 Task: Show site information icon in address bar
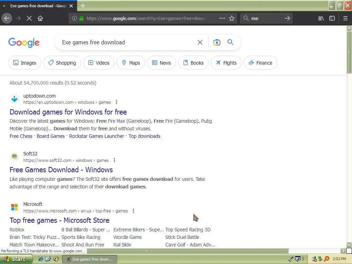tap(75, 19)
